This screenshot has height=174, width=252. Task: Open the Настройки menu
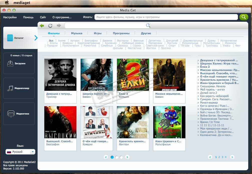point(10,17)
